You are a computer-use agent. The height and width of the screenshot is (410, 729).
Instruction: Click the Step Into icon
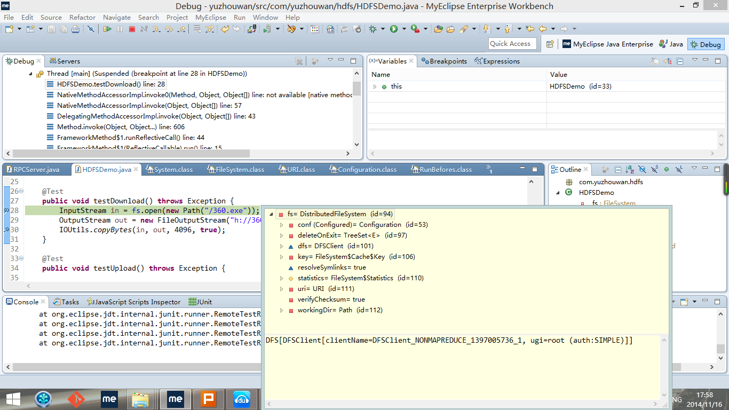(156, 29)
